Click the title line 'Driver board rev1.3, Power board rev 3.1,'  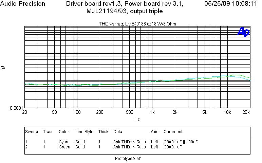coord(125,3)
